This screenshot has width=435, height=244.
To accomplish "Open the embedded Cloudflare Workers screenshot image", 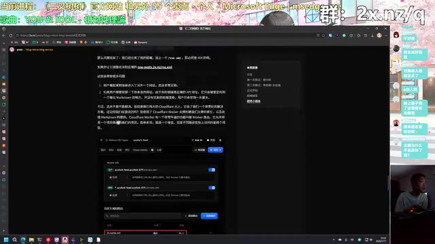I will tap(161, 185).
